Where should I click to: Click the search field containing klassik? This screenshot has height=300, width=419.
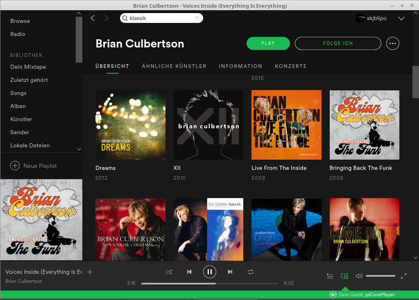click(x=161, y=18)
